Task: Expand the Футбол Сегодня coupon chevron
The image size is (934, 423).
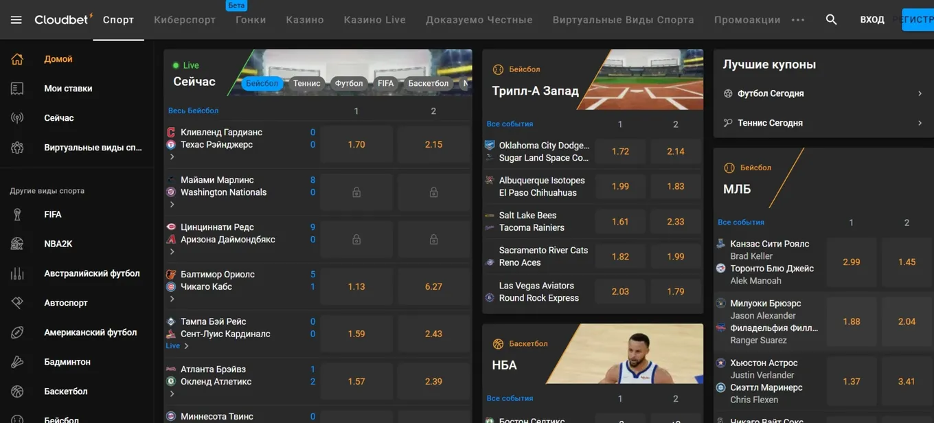Action: (920, 93)
